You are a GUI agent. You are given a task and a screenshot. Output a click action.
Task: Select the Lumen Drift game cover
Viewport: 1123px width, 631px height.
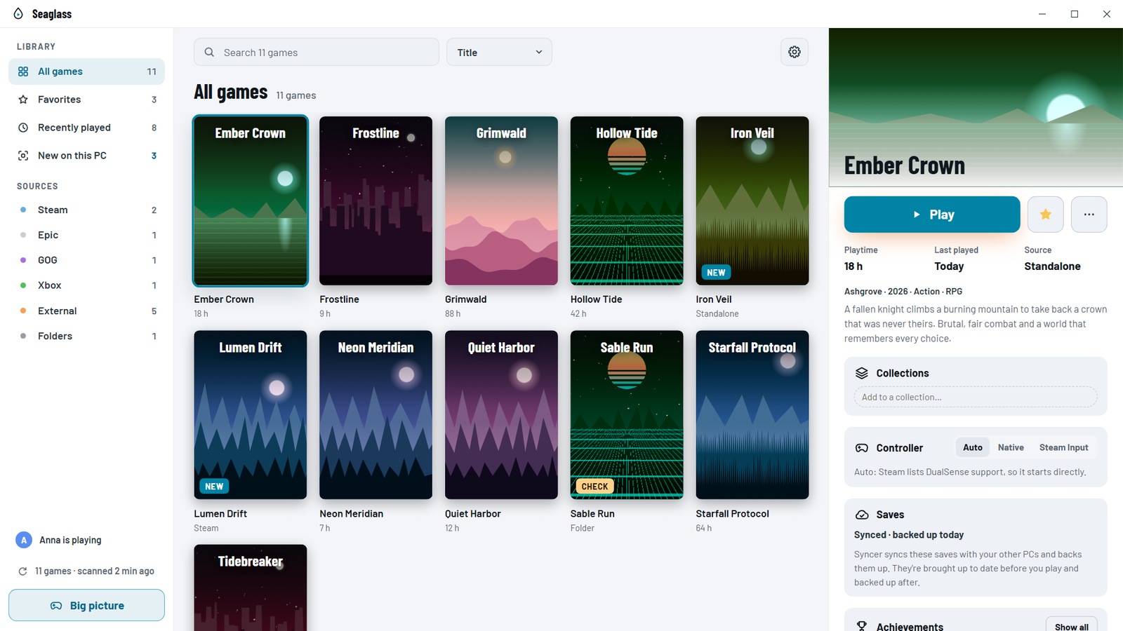251,415
